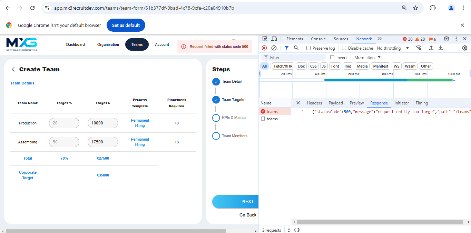Click the DevTools horizontal response scrollbar
Viewport: 471px width, 233px height.
pos(380,222)
